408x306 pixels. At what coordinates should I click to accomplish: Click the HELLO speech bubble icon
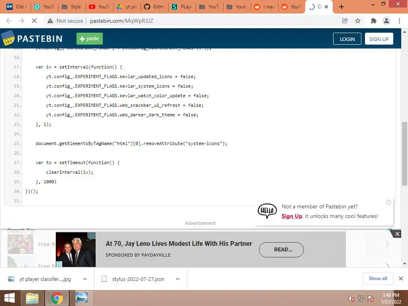[267, 210]
